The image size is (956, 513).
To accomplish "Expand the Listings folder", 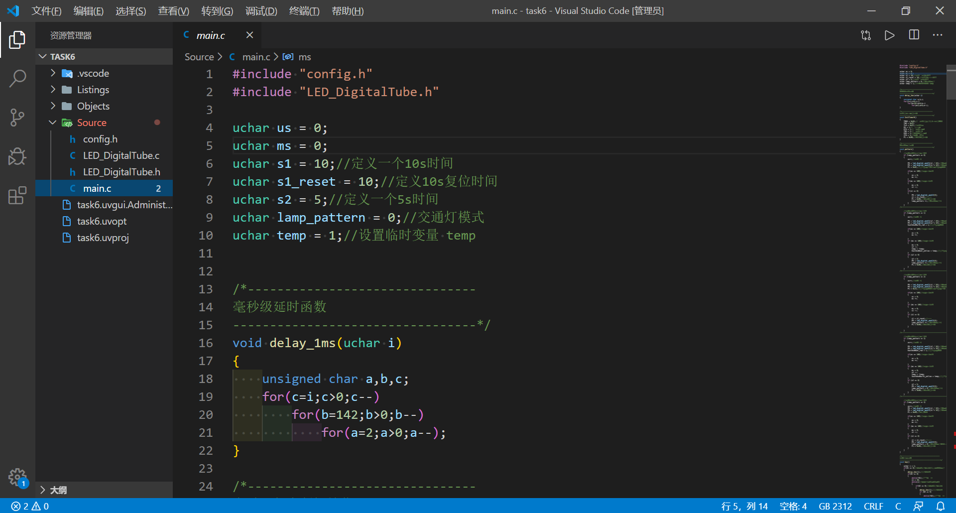I will tap(53, 90).
